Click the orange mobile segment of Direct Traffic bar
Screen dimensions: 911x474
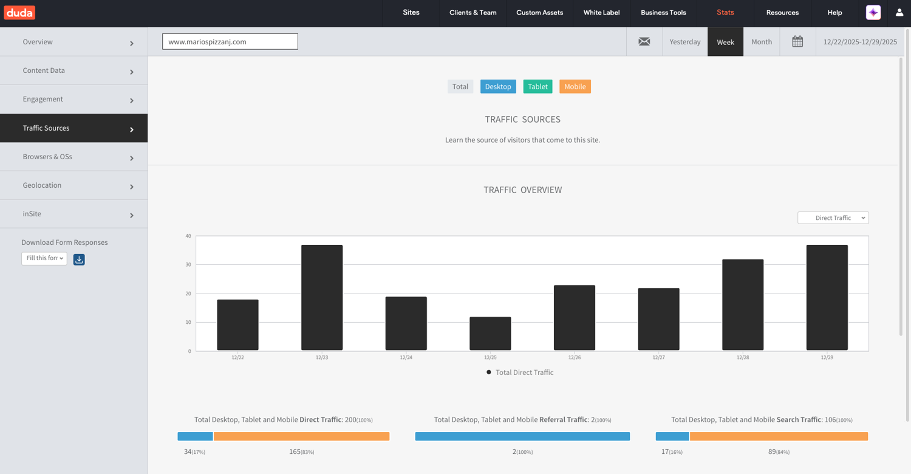(301, 436)
